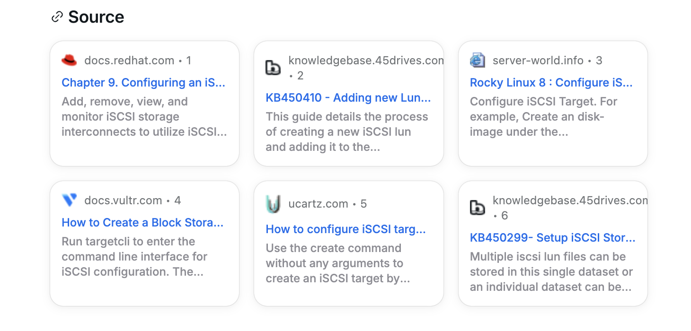Click the ucartz.com domain label

click(x=318, y=204)
